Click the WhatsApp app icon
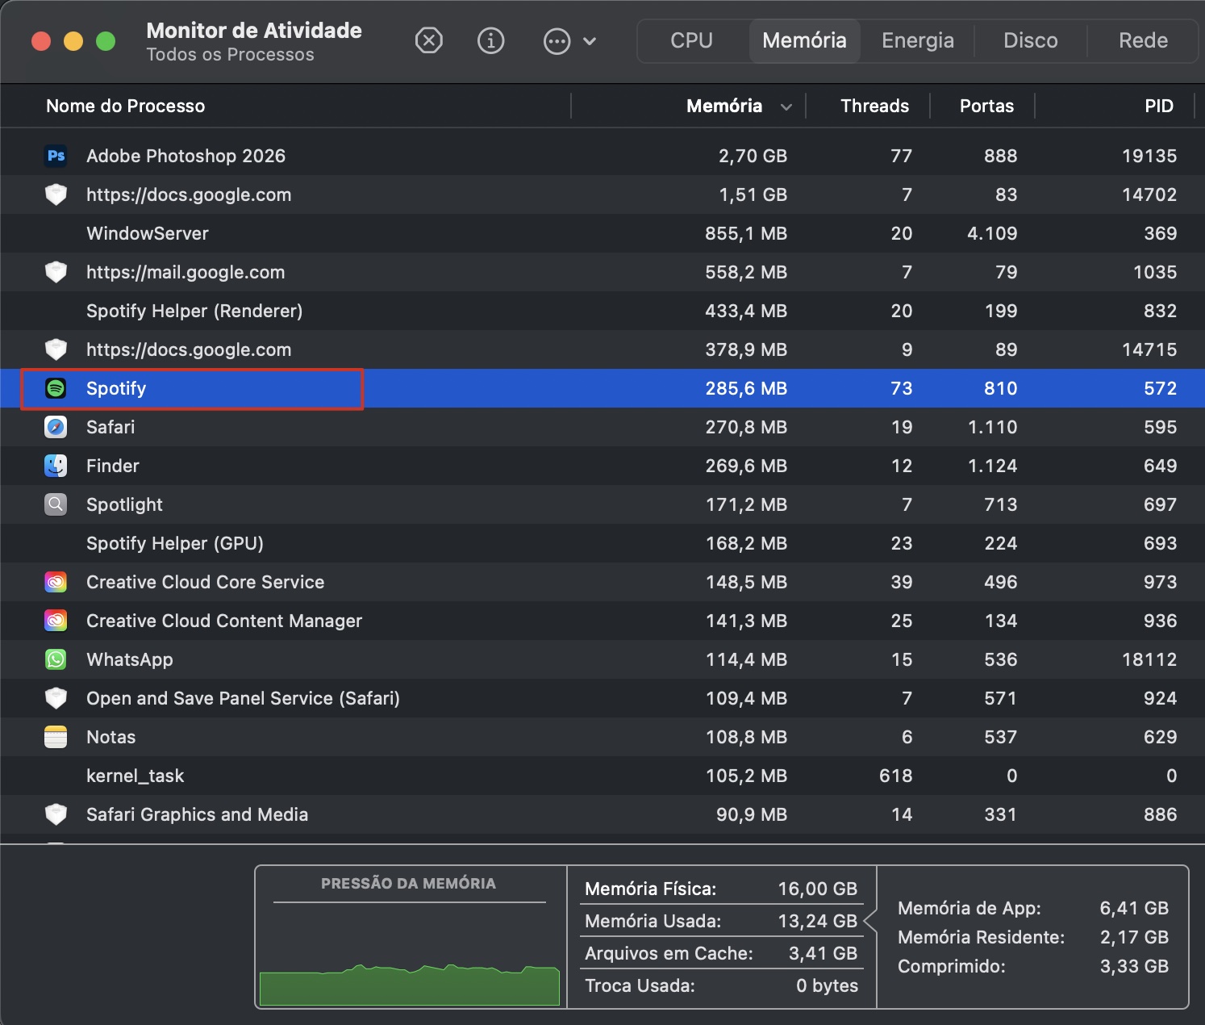This screenshot has width=1205, height=1025. click(56, 659)
